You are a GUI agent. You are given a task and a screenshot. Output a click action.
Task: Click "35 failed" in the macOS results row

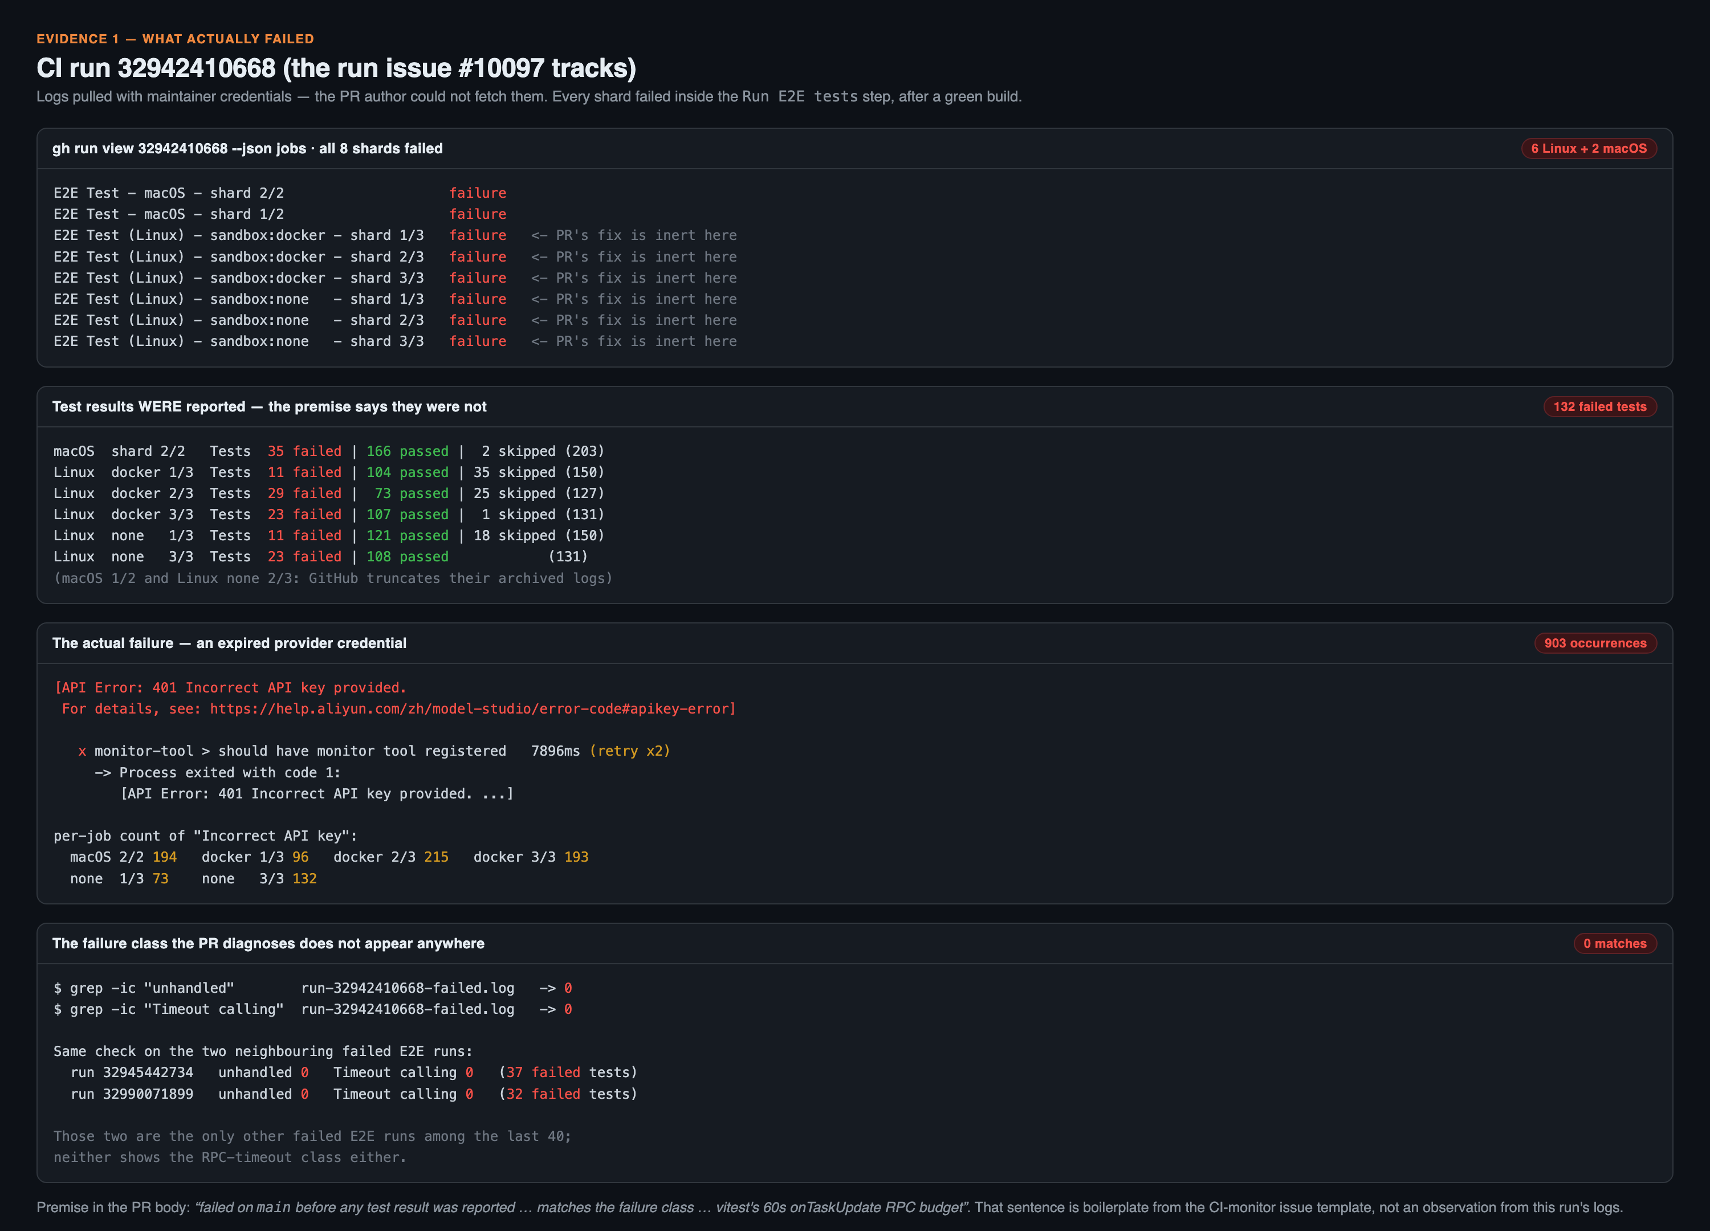[304, 451]
